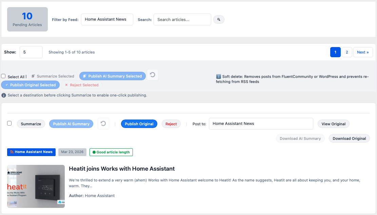Toggle the Select All checkbox
This screenshot has width=377, height=215.
pos(3,76)
